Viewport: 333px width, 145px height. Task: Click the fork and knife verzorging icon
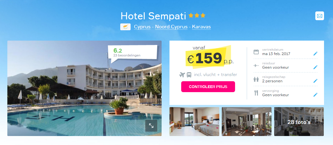pyautogui.click(x=256, y=93)
